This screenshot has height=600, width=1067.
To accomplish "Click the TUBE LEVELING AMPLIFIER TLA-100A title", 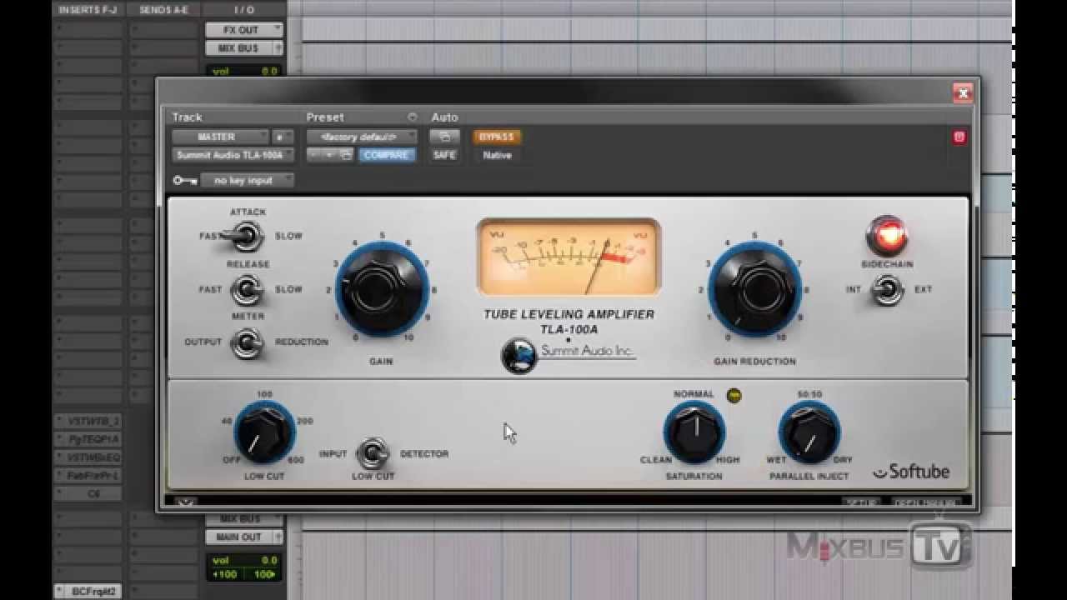I will click(569, 322).
